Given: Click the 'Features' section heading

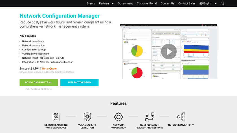Looking at the screenshot, I should coord(118,103).
